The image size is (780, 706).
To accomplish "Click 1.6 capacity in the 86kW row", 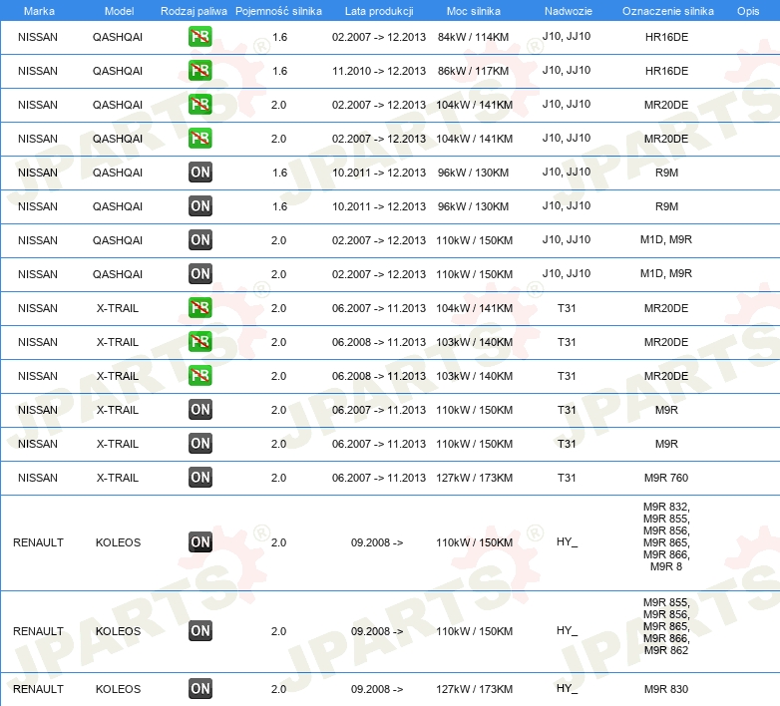I will pos(279,71).
